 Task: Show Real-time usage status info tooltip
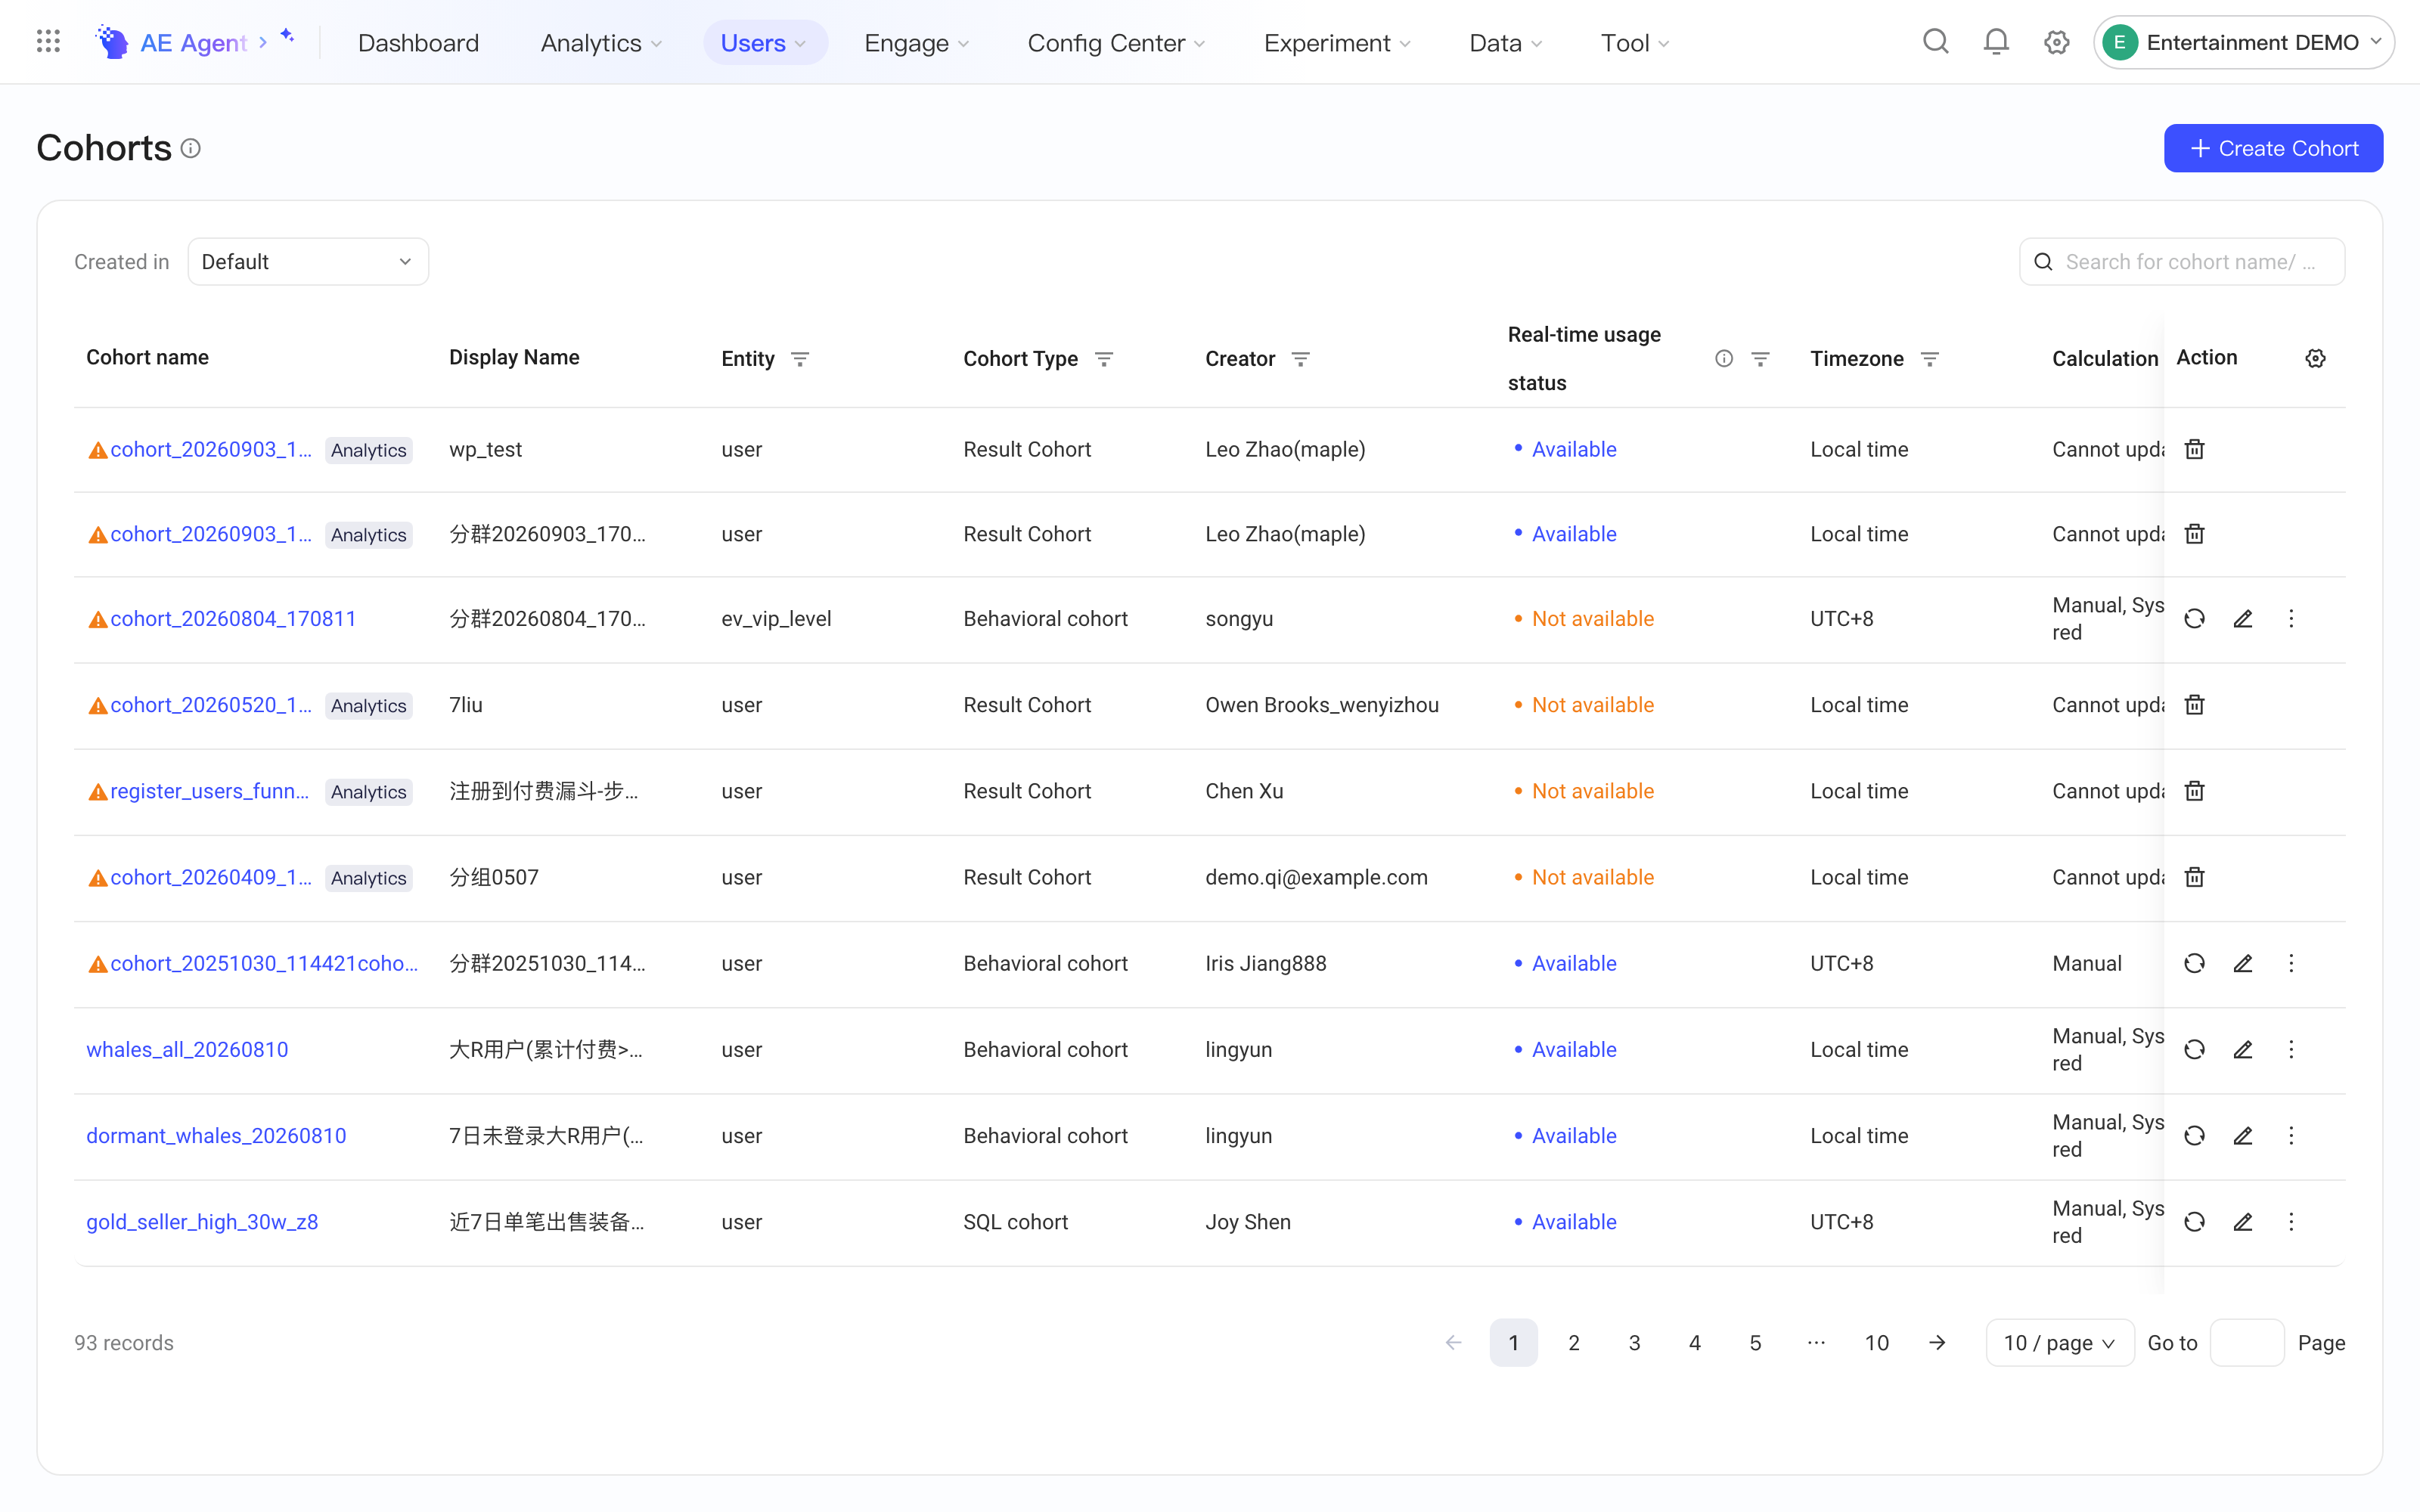coord(1724,359)
